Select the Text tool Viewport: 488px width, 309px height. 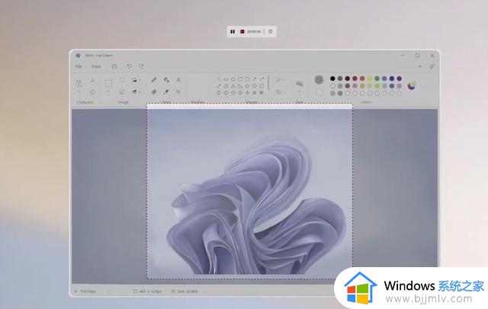(x=178, y=80)
